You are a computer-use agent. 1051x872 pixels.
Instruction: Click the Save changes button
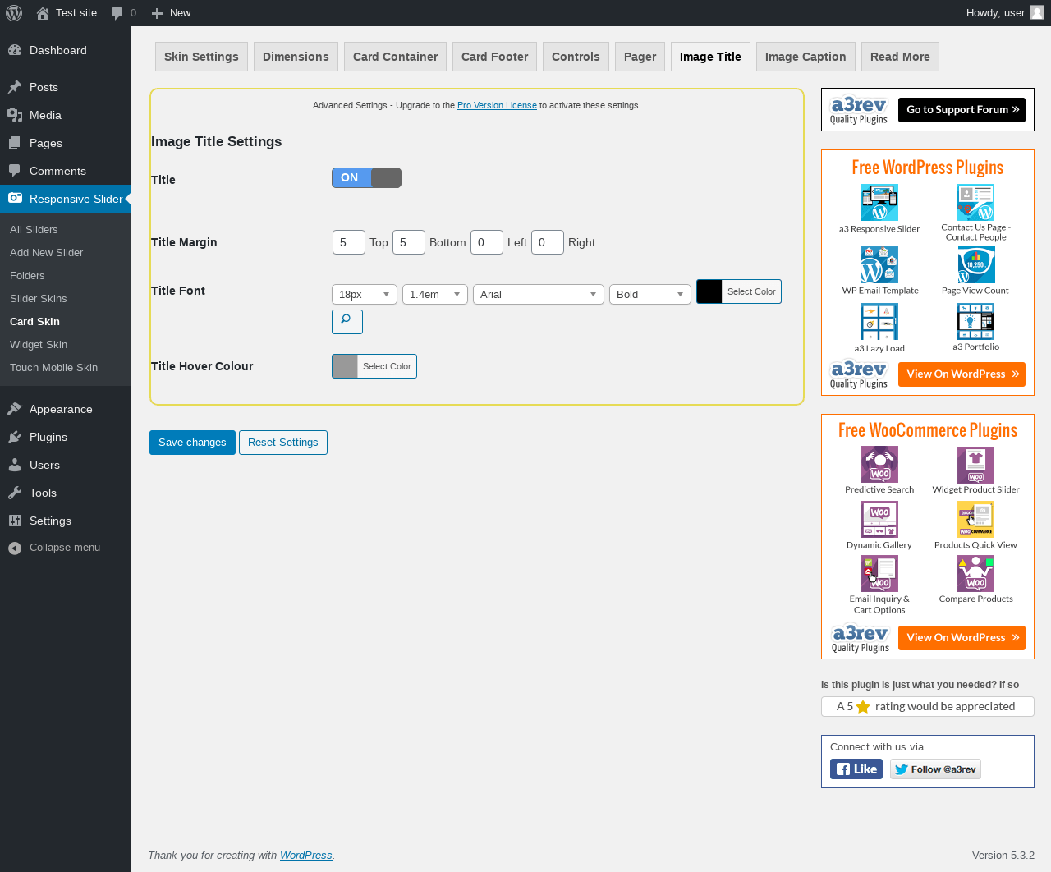[192, 443]
